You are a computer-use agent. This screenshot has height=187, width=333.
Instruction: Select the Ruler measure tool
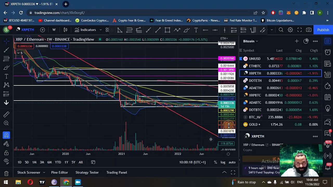[x=6, y=115]
